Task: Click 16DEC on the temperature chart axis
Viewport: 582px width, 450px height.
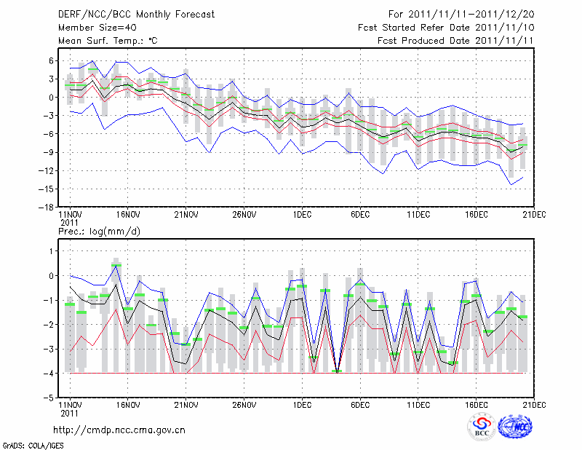Action: (477, 215)
